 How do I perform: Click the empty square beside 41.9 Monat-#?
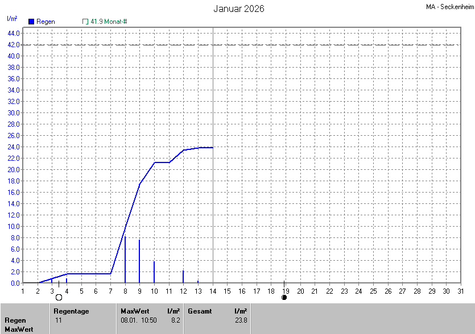85,22
